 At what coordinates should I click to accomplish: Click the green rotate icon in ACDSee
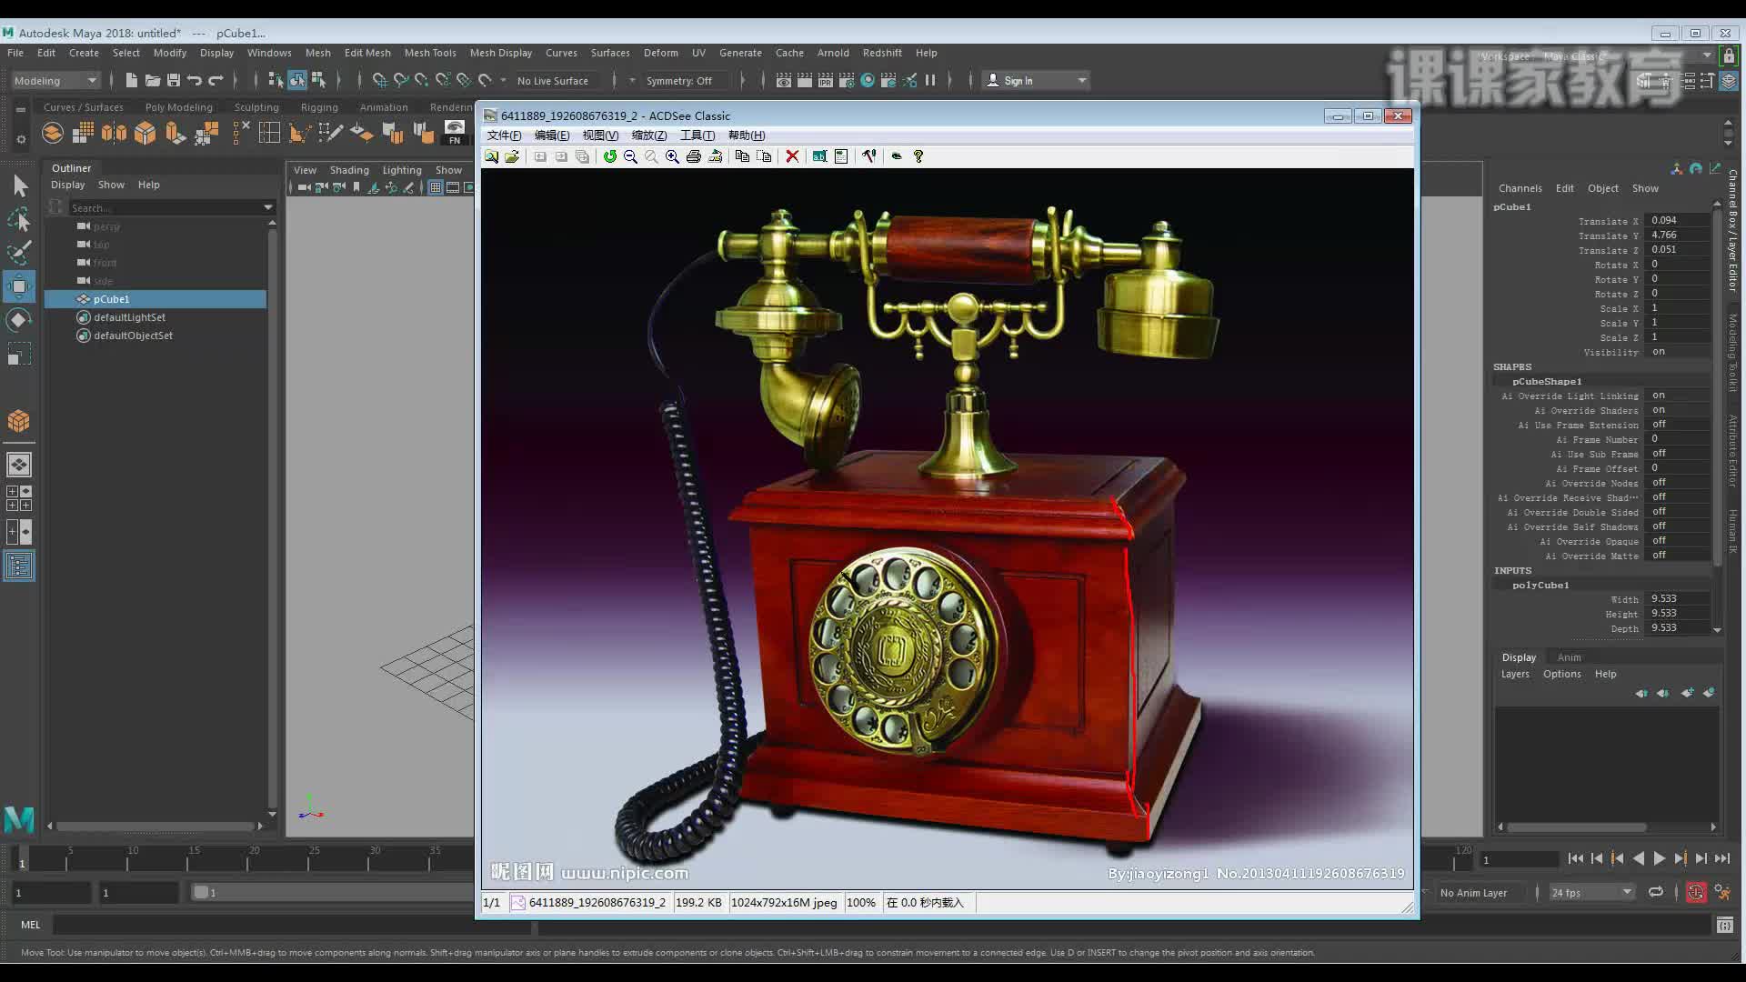tap(609, 156)
